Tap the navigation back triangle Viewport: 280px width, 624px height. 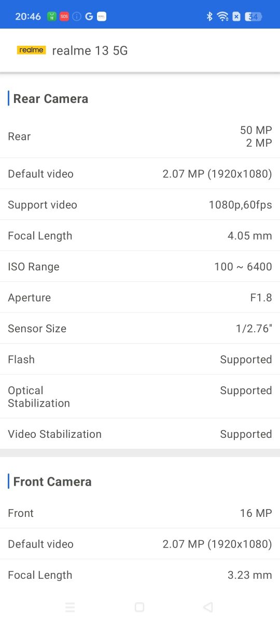point(208,607)
